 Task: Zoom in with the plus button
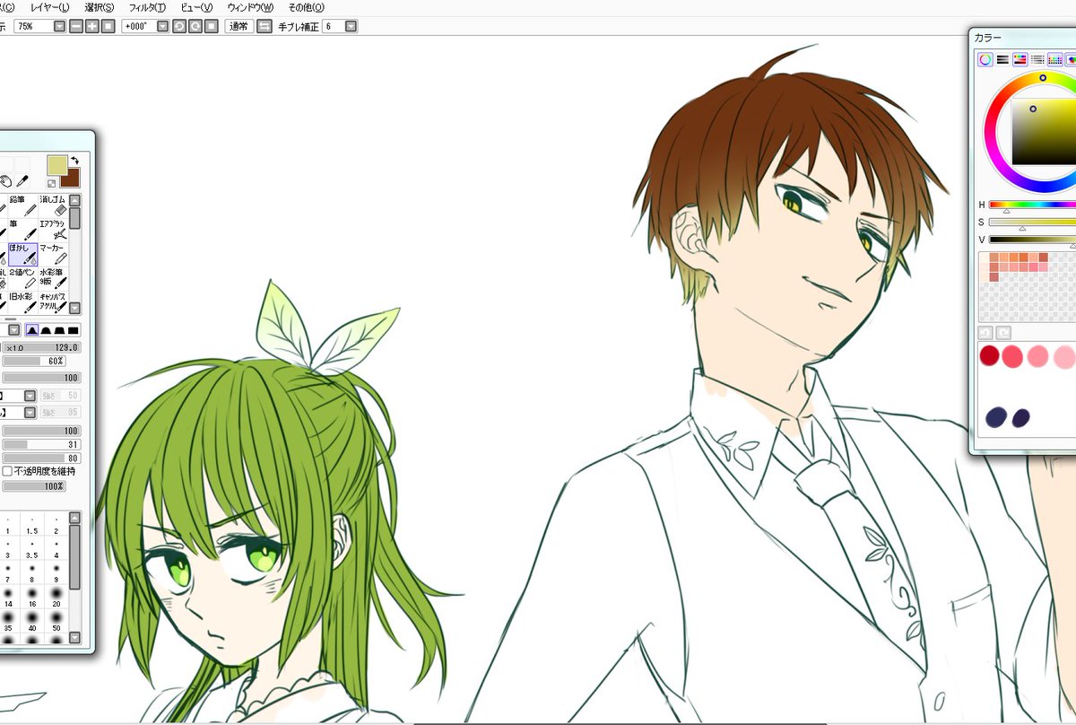click(x=92, y=26)
